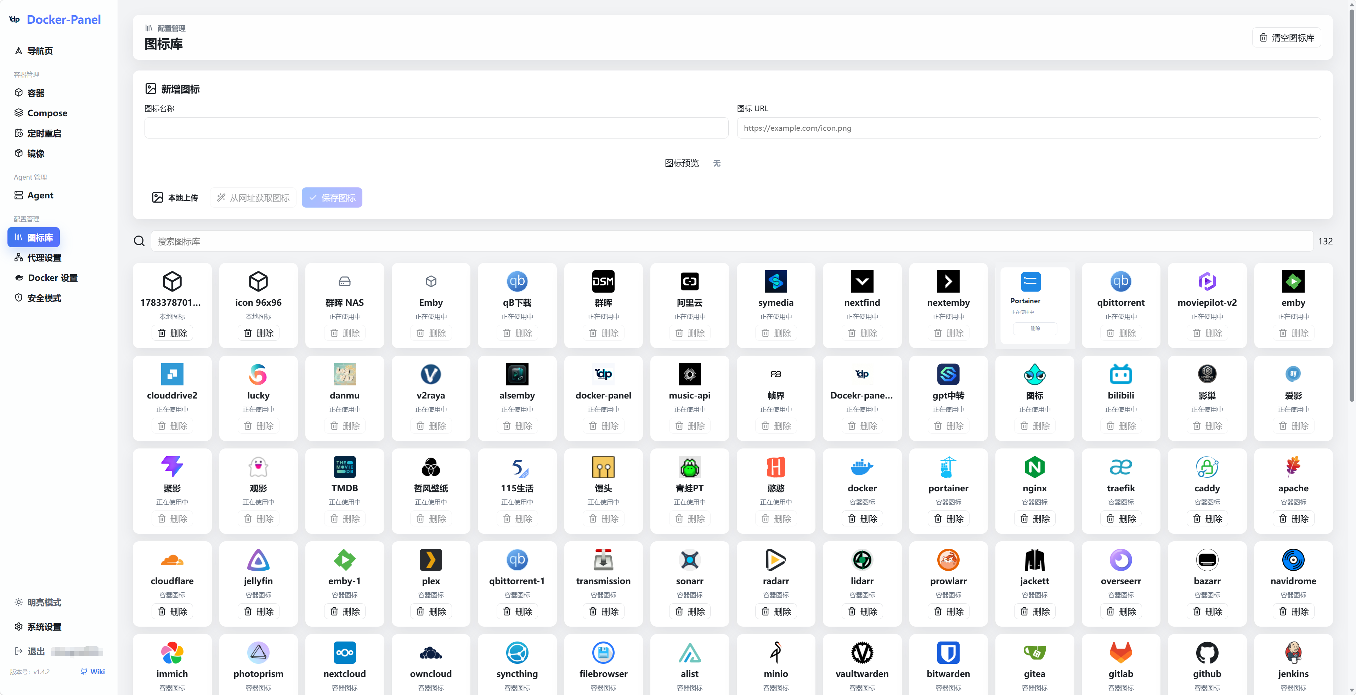Screen dimensions: 1356x695
Task: Delete the apache icon
Action: (1293, 519)
